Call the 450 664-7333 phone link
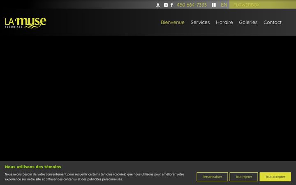 (192, 5)
